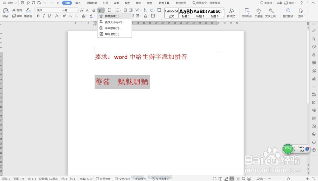Open the 文字工具 dropdown
This screenshot has width=318, height=181.
click(271, 13)
